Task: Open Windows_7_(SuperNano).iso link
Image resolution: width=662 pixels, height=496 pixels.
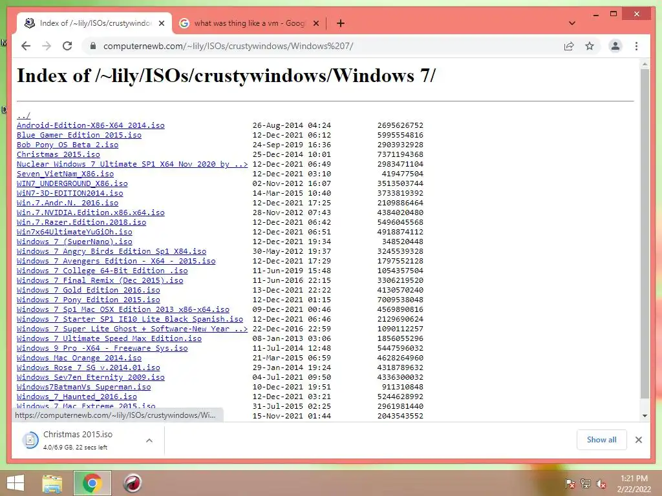Action: coord(74,242)
